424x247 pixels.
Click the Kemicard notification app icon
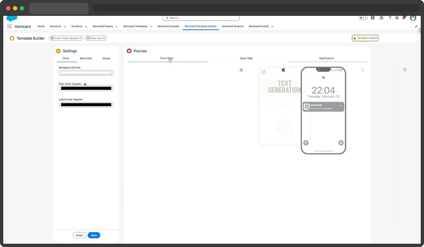(307, 107)
